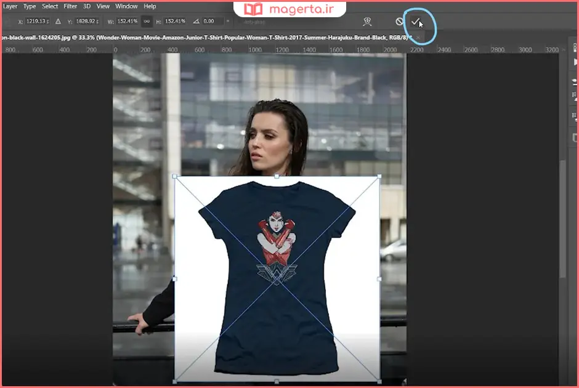Image resolution: width=579 pixels, height=388 pixels.
Task: Click the Y position field 1828.92
Action: pyautogui.click(x=87, y=22)
